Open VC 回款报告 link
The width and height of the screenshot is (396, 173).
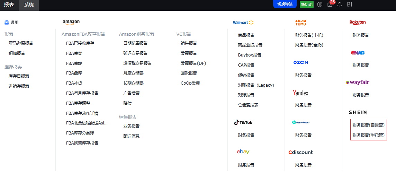189,73
